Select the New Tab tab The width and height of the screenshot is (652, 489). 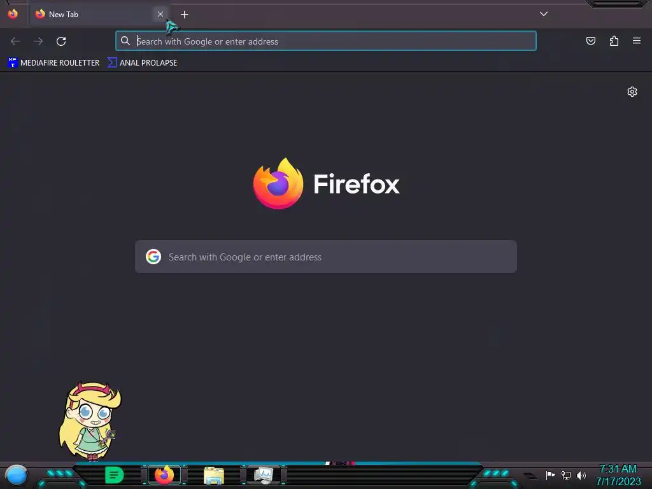point(99,14)
